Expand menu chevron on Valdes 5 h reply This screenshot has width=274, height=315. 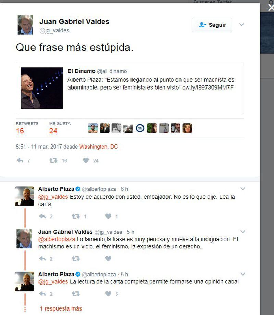tap(243, 231)
